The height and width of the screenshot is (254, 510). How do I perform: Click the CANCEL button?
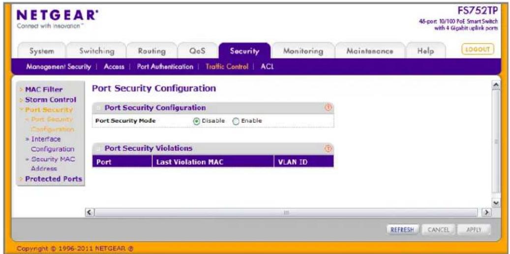pyautogui.click(x=438, y=229)
